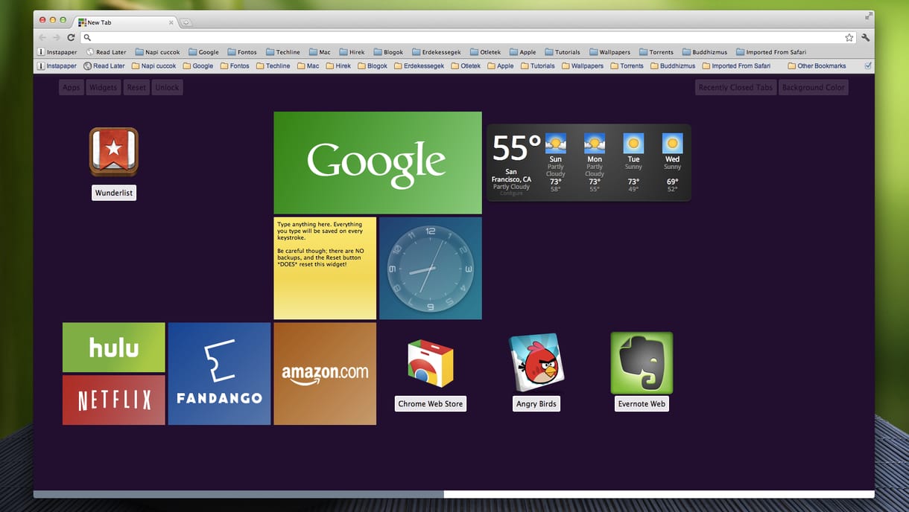This screenshot has height=512, width=909.
Task: Launch the Wunderlist app icon
Action: tap(113, 152)
